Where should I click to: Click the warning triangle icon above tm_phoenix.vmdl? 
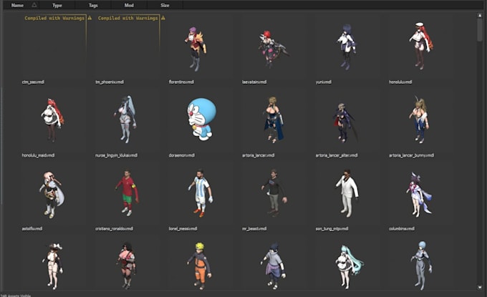pyautogui.click(x=163, y=18)
